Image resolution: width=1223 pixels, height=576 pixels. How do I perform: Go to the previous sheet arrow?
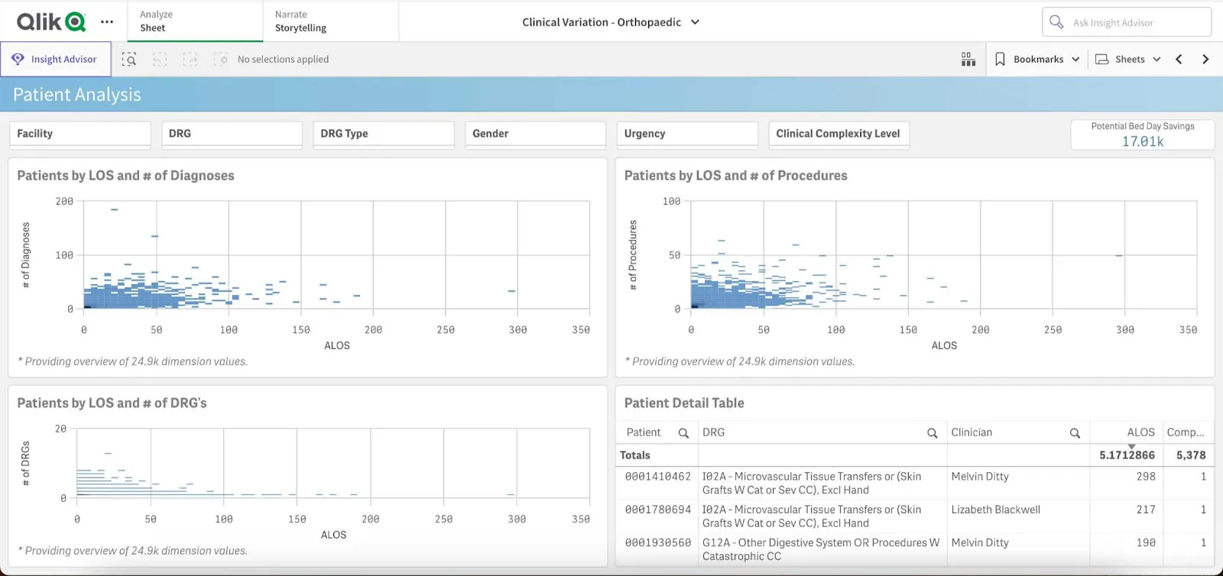tap(1179, 59)
